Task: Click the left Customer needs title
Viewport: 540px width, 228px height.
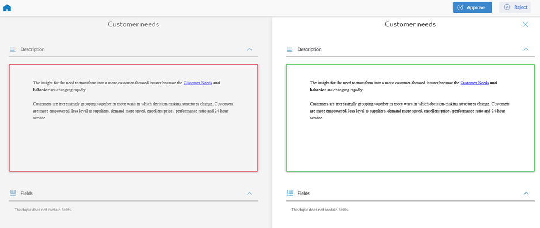Action: pyautogui.click(x=134, y=24)
